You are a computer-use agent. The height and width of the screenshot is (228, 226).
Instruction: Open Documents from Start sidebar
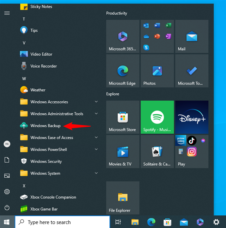7,160
